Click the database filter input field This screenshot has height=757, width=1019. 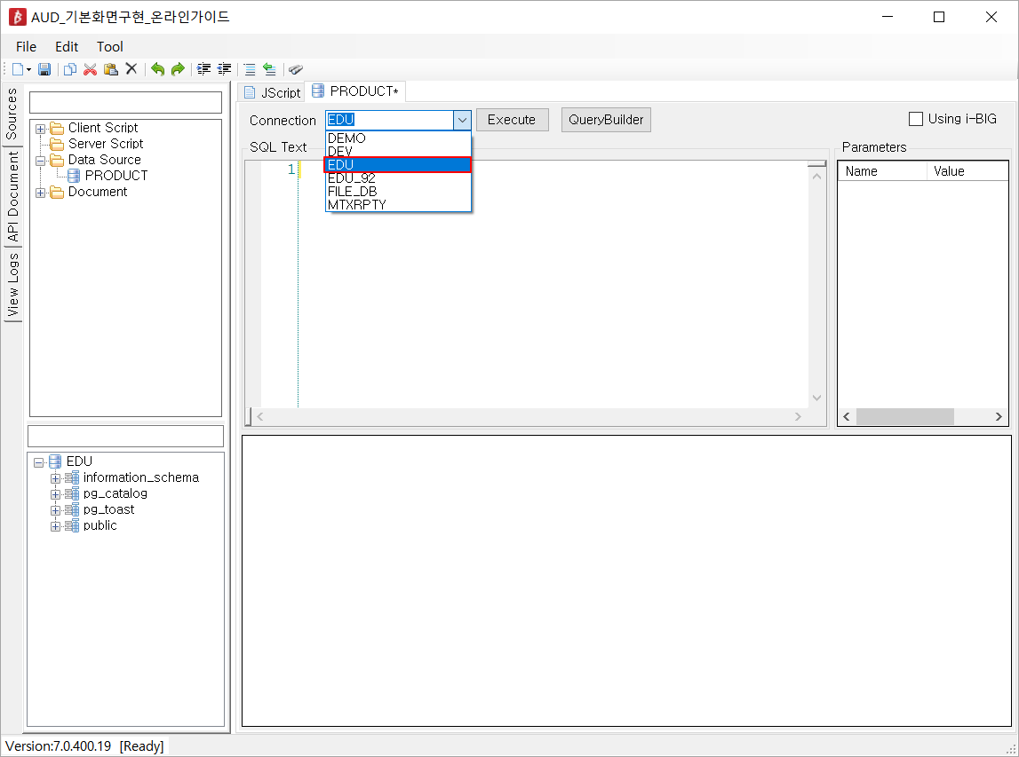(125, 437)
